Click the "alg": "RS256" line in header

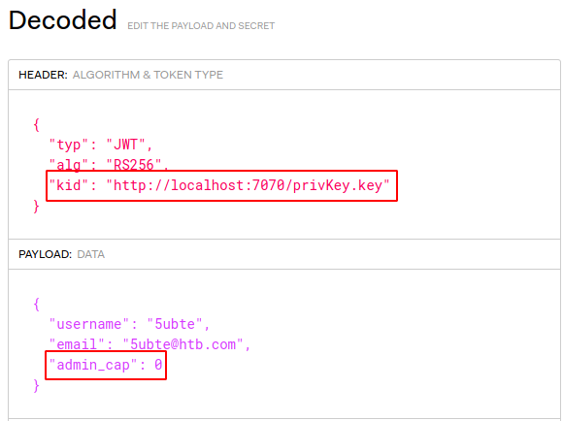109,165
